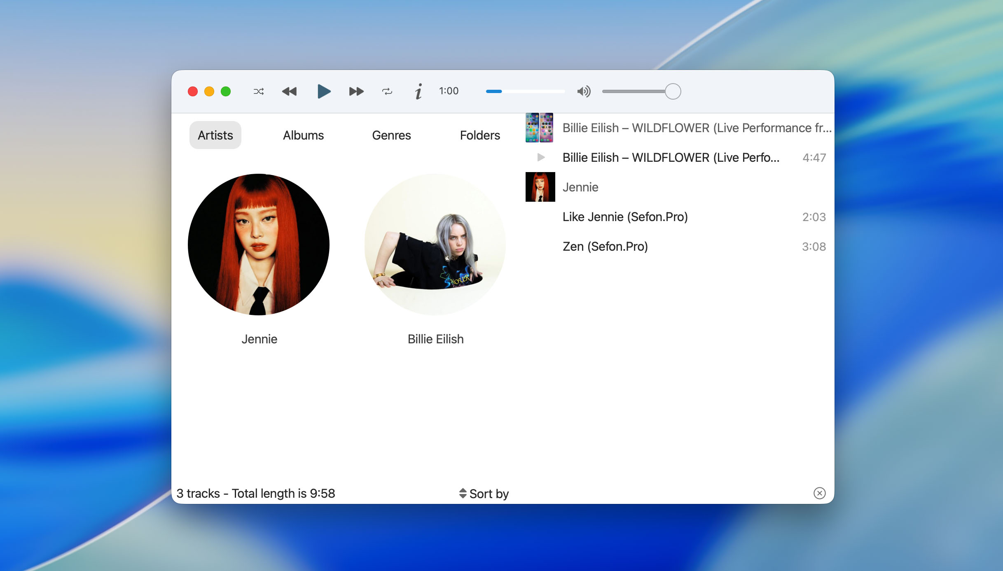Select the Artists tab
1003x571 pixels.
click(x=215, y=135)
